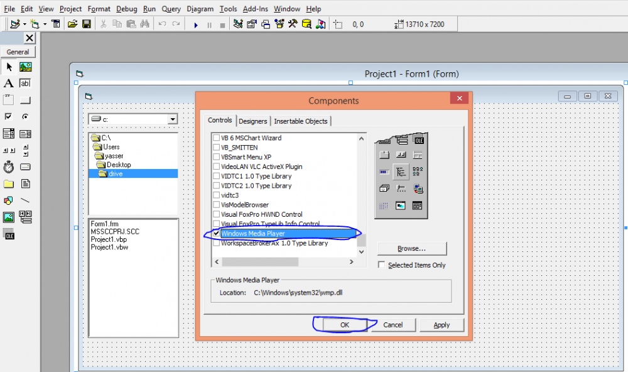This screenshot has width=628, height=372.
Task: Open the Data View Window toolbar icon
Action: [x=306, y=25]
